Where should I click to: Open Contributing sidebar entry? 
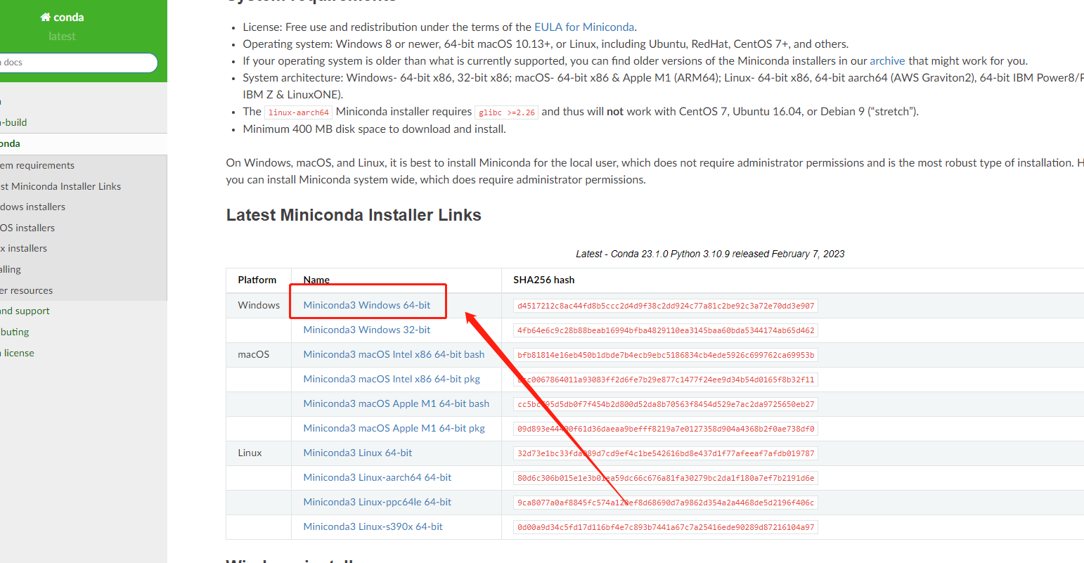(83, 332)
